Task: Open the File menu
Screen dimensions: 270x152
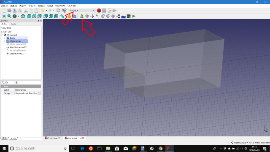Action: point(5,6)
